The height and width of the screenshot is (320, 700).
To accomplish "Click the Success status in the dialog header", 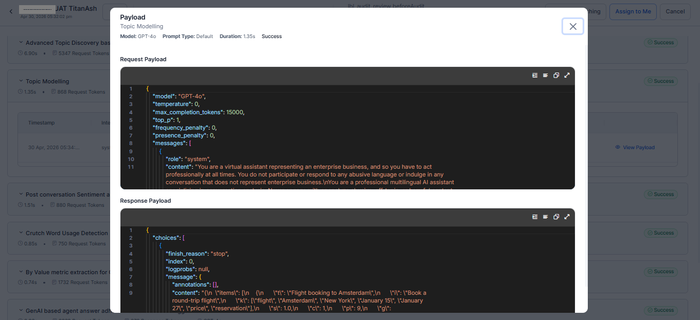I will (272, 37).
